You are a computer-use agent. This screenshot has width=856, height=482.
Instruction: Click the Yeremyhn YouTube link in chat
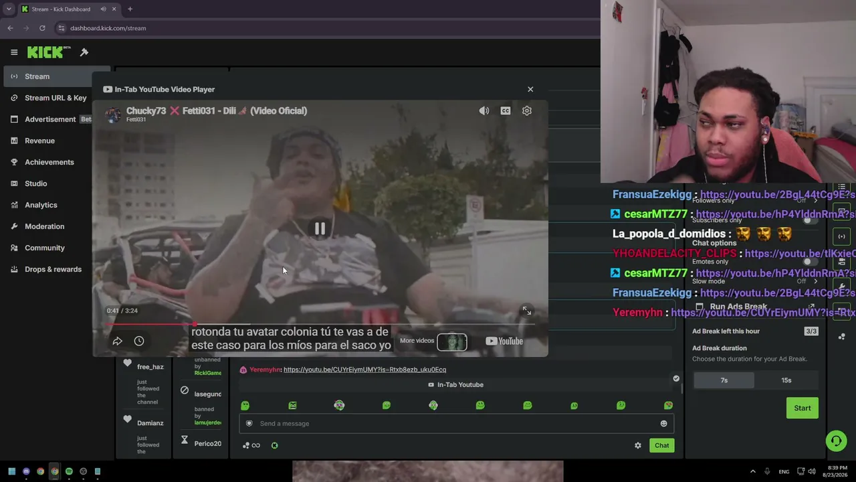click(364, 370)
